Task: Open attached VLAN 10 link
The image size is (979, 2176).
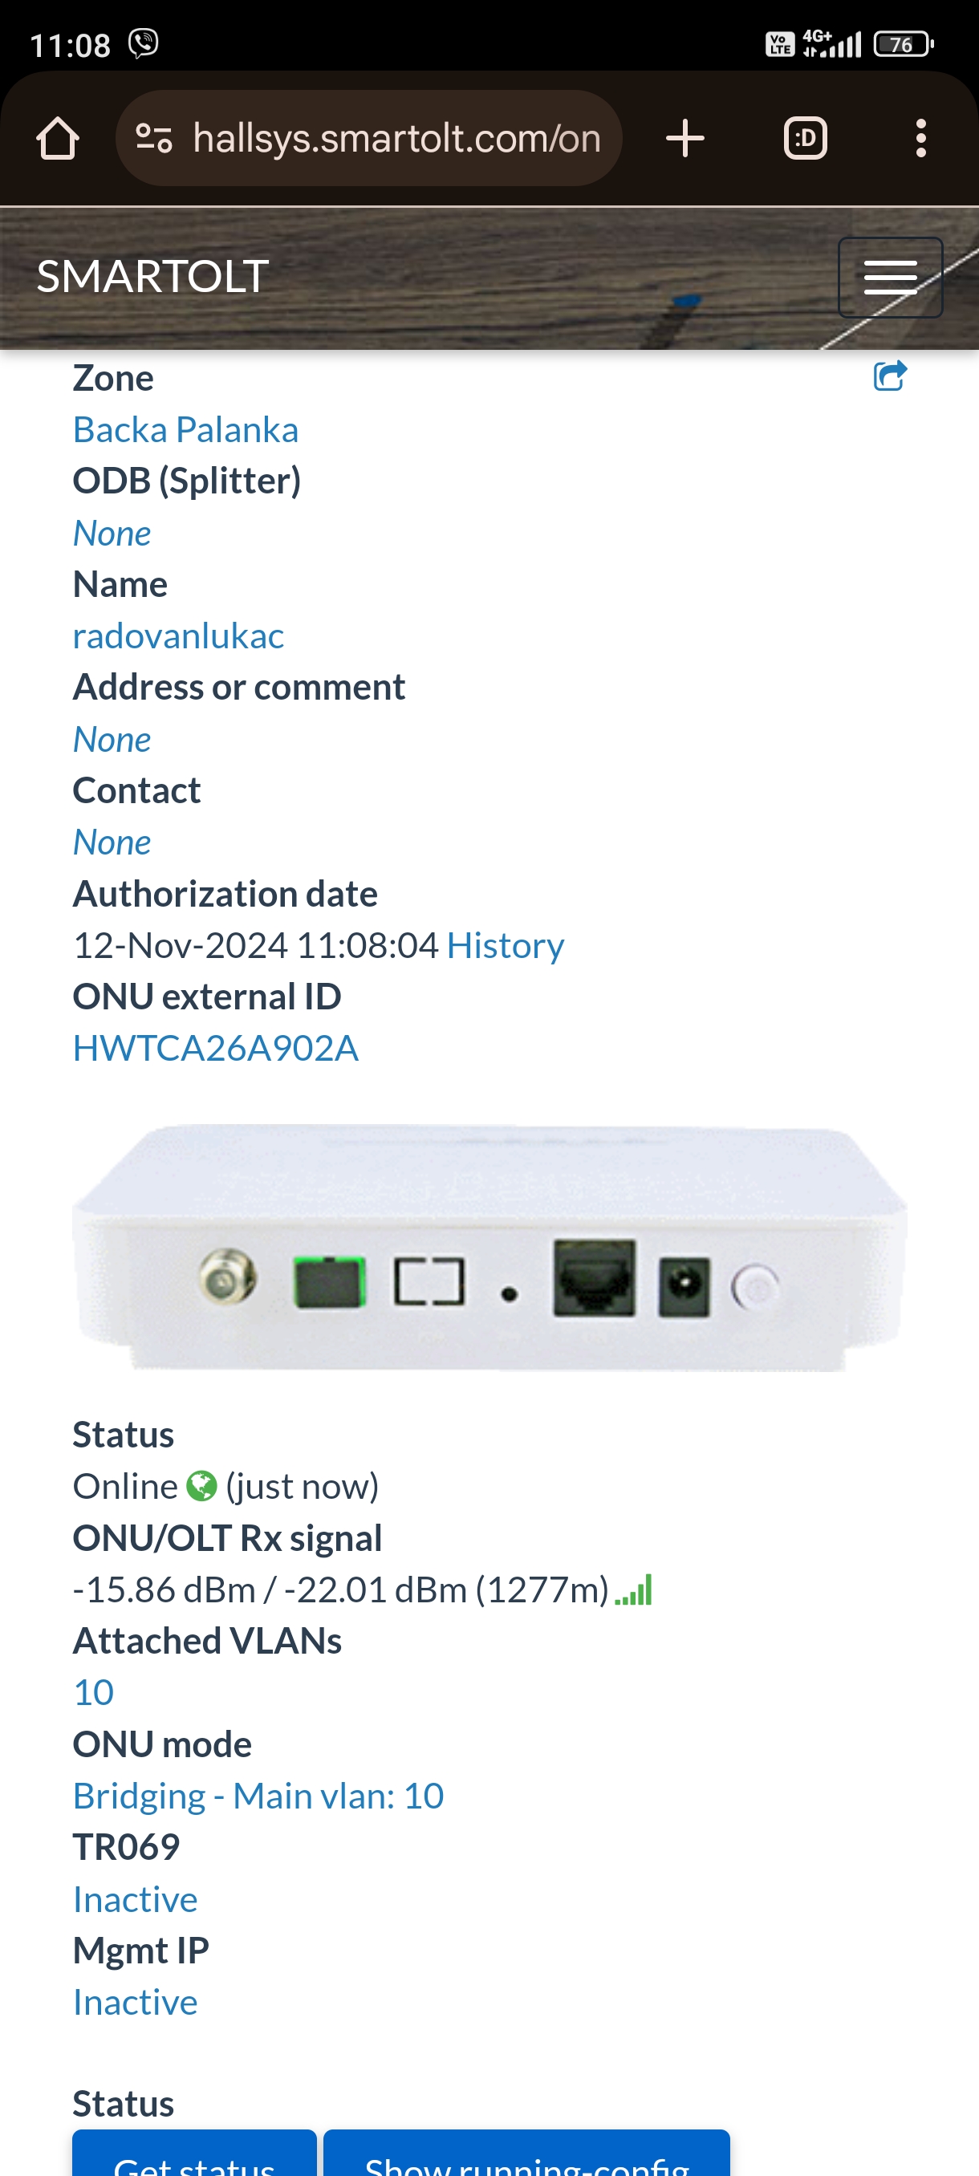Action: click(93, 1693)
